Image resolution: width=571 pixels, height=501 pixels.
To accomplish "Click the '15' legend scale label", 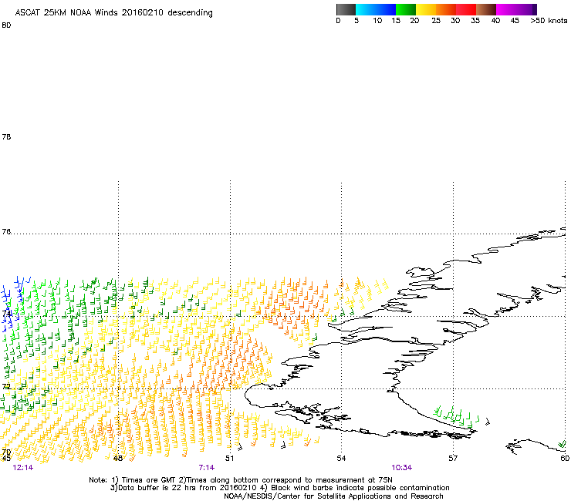I will (x=396, y=21).
